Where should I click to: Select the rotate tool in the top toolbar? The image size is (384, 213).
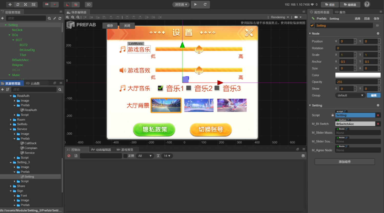(18, 5)
